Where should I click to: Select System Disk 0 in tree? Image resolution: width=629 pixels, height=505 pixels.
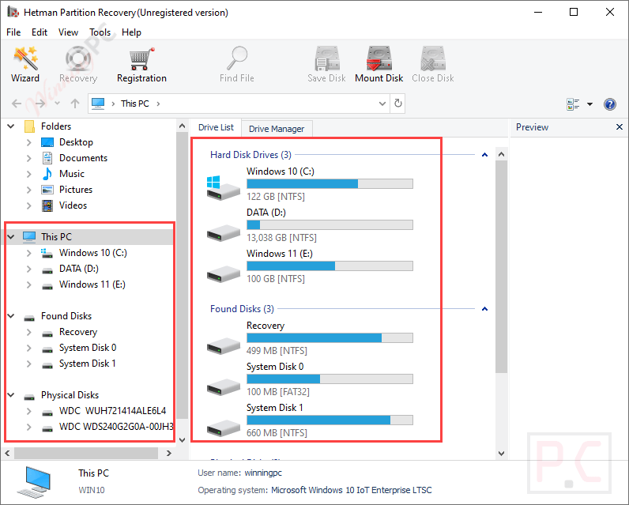coord(88,348)
